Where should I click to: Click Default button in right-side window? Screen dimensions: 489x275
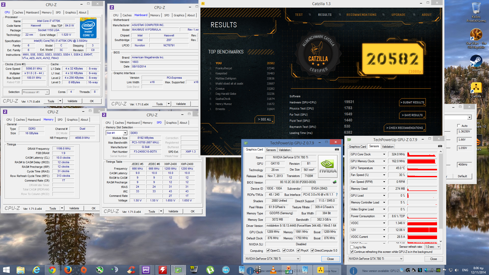point(463,176)
